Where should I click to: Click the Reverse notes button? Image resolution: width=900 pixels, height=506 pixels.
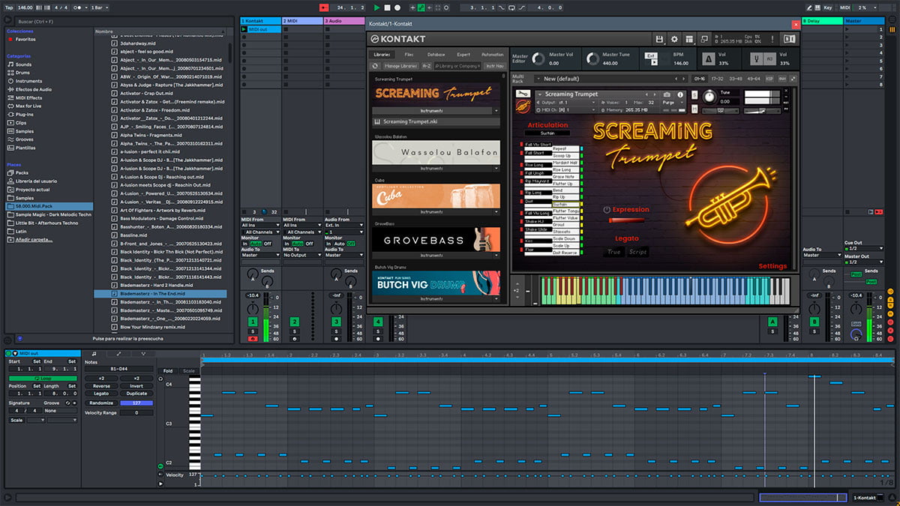tap(101, 386)
